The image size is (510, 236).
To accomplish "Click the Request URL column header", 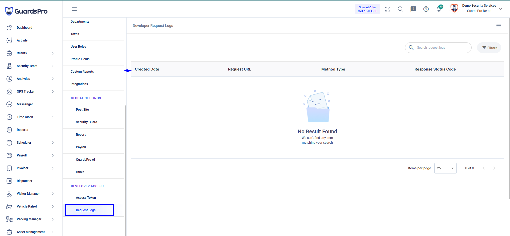I will click(x=240, y=69).
